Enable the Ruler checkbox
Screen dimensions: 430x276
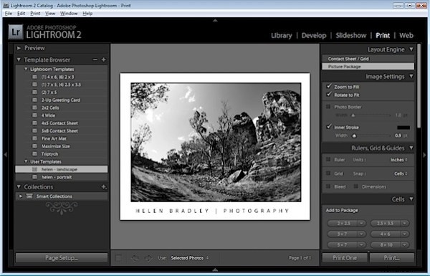tap(328, 159)
